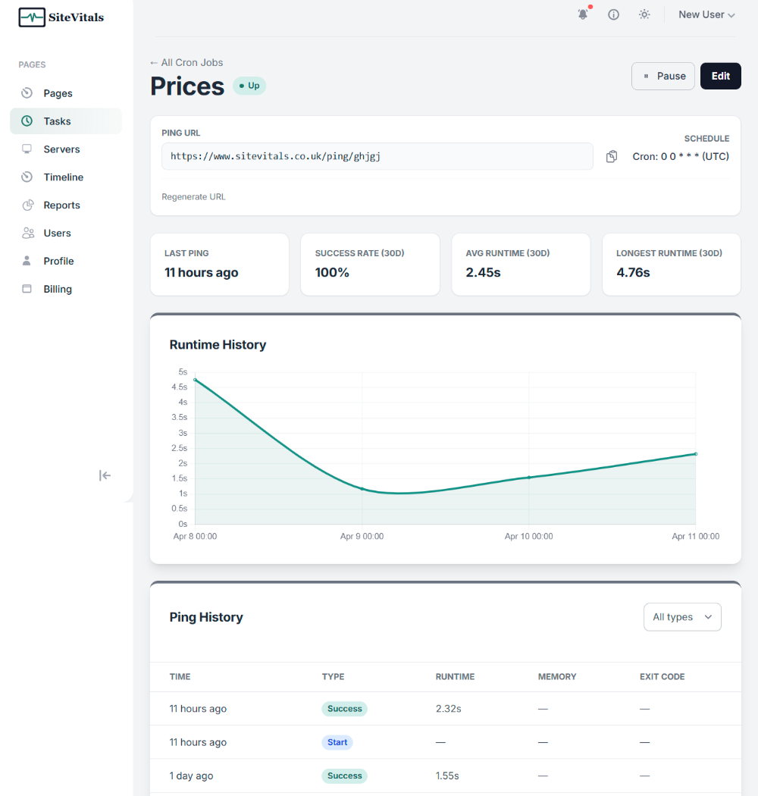Click the Timeline icon in the sidebar
Image resolution: width=758 pixels, height=796 pixels.
(28, 177)
